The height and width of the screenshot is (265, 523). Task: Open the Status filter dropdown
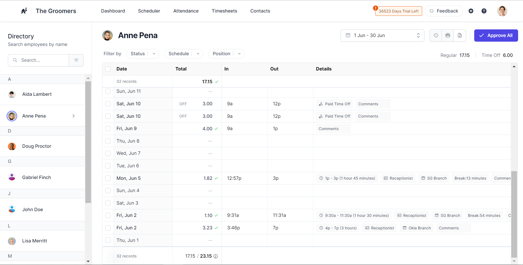143,54
